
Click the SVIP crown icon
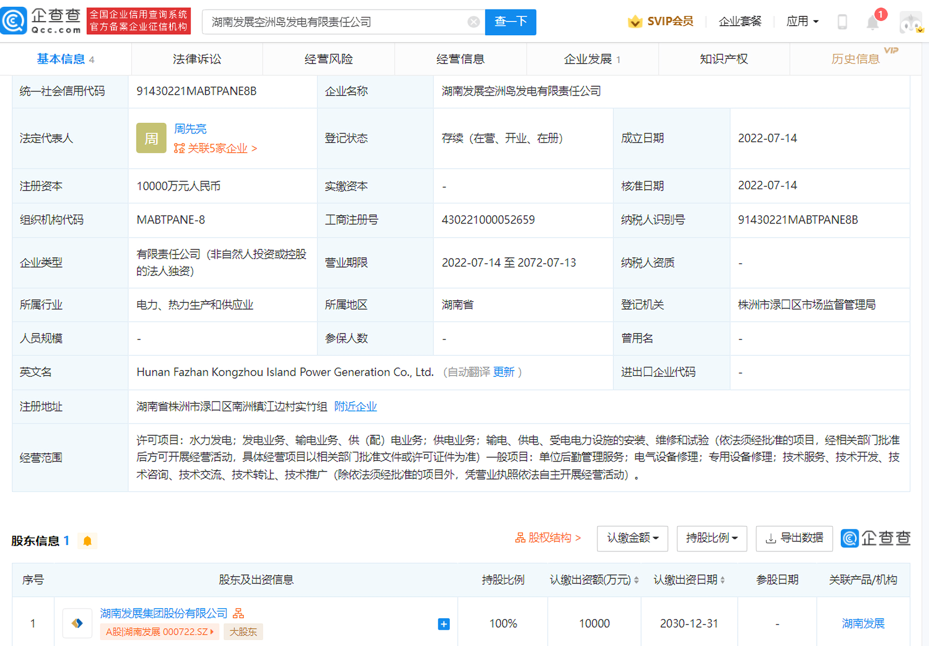pos(635,22)
